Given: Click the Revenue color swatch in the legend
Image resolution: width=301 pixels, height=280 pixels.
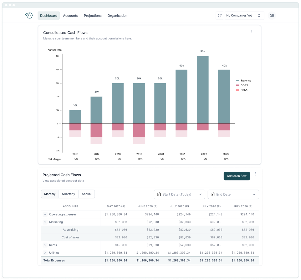Looking at the screenshot, I should (238, 80).
